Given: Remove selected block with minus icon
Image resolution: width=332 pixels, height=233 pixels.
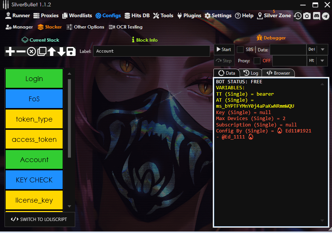Looking at the screenshot, I should (21, 51).
